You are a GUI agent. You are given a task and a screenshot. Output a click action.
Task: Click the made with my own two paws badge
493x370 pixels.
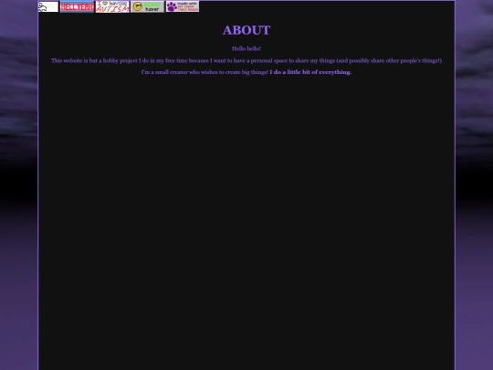point(183,6)
